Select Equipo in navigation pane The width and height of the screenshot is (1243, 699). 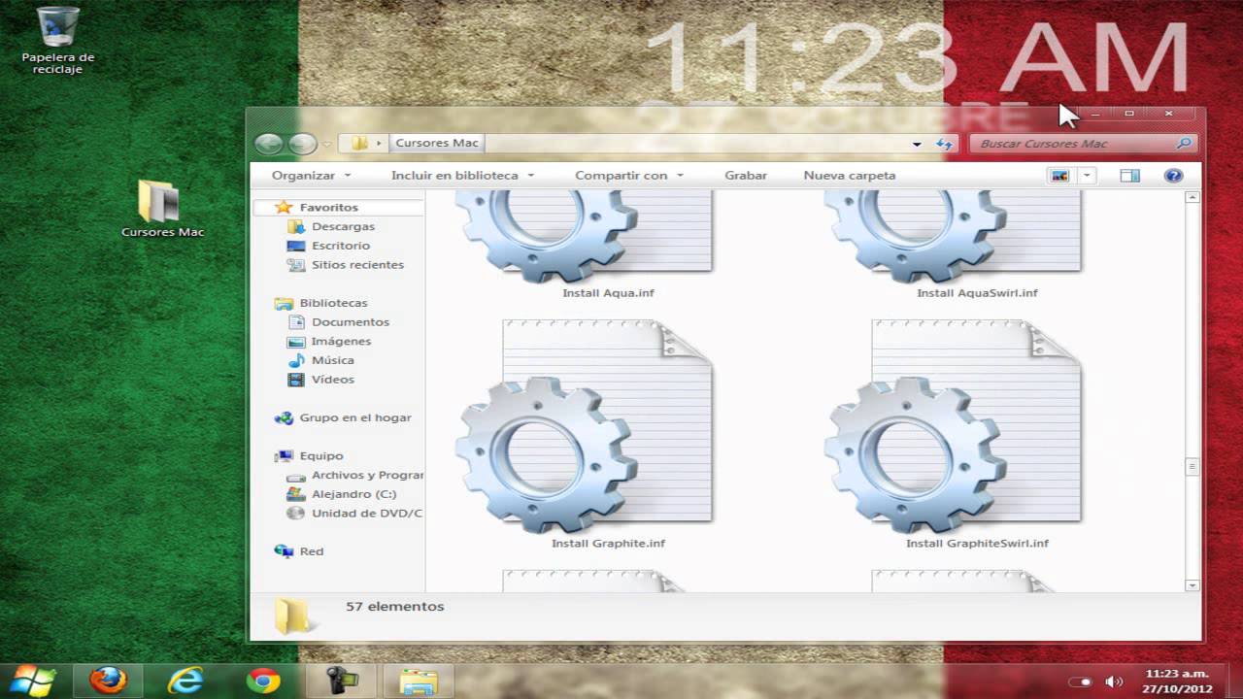click(321, 456)
